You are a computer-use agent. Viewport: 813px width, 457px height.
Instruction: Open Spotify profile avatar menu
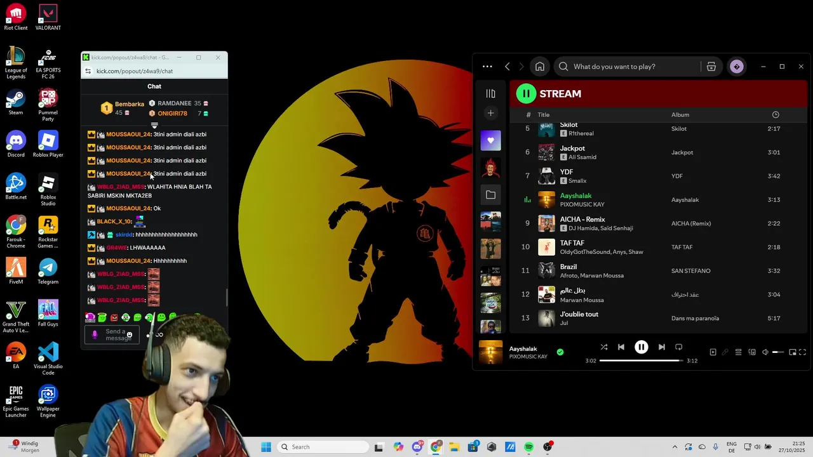tap(737, 67)
